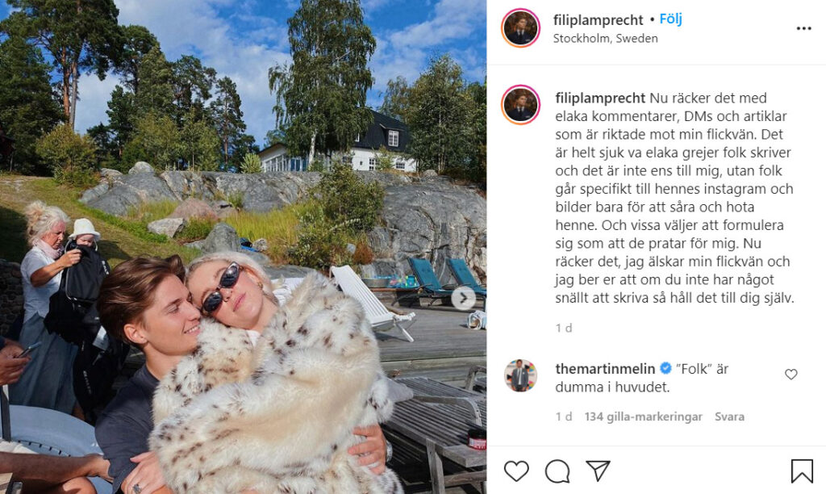
Task: Open the three-dot options menu
Action: pyautogui.click(x=804, y=28)
